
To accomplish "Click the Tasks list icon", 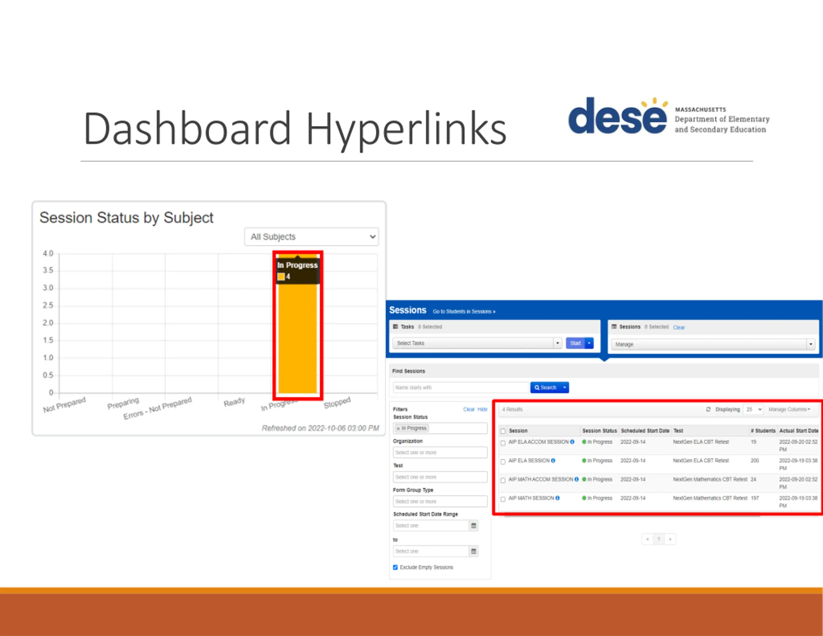I will tap(395, 326).
